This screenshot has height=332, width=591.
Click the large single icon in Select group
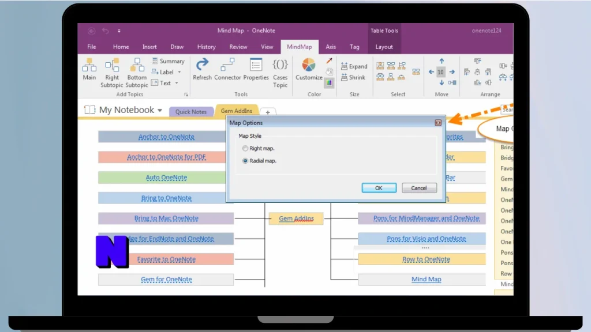[x=416, y=71]
